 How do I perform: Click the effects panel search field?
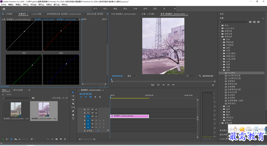pyautogui.click(x=233, y=22)
